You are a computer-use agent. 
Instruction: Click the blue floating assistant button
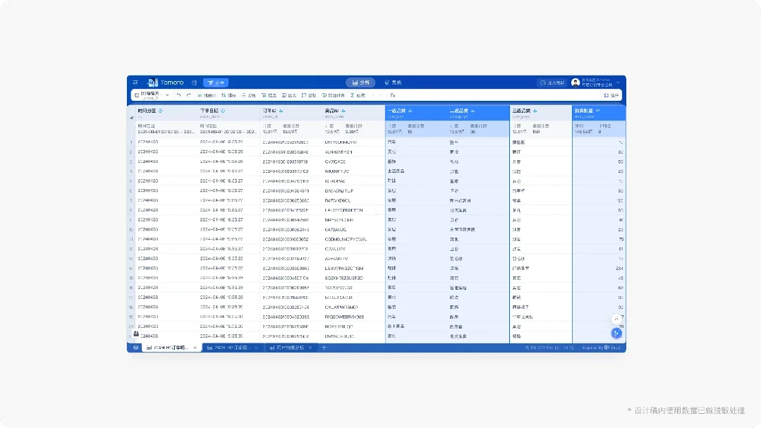click(x=616, y=334)
